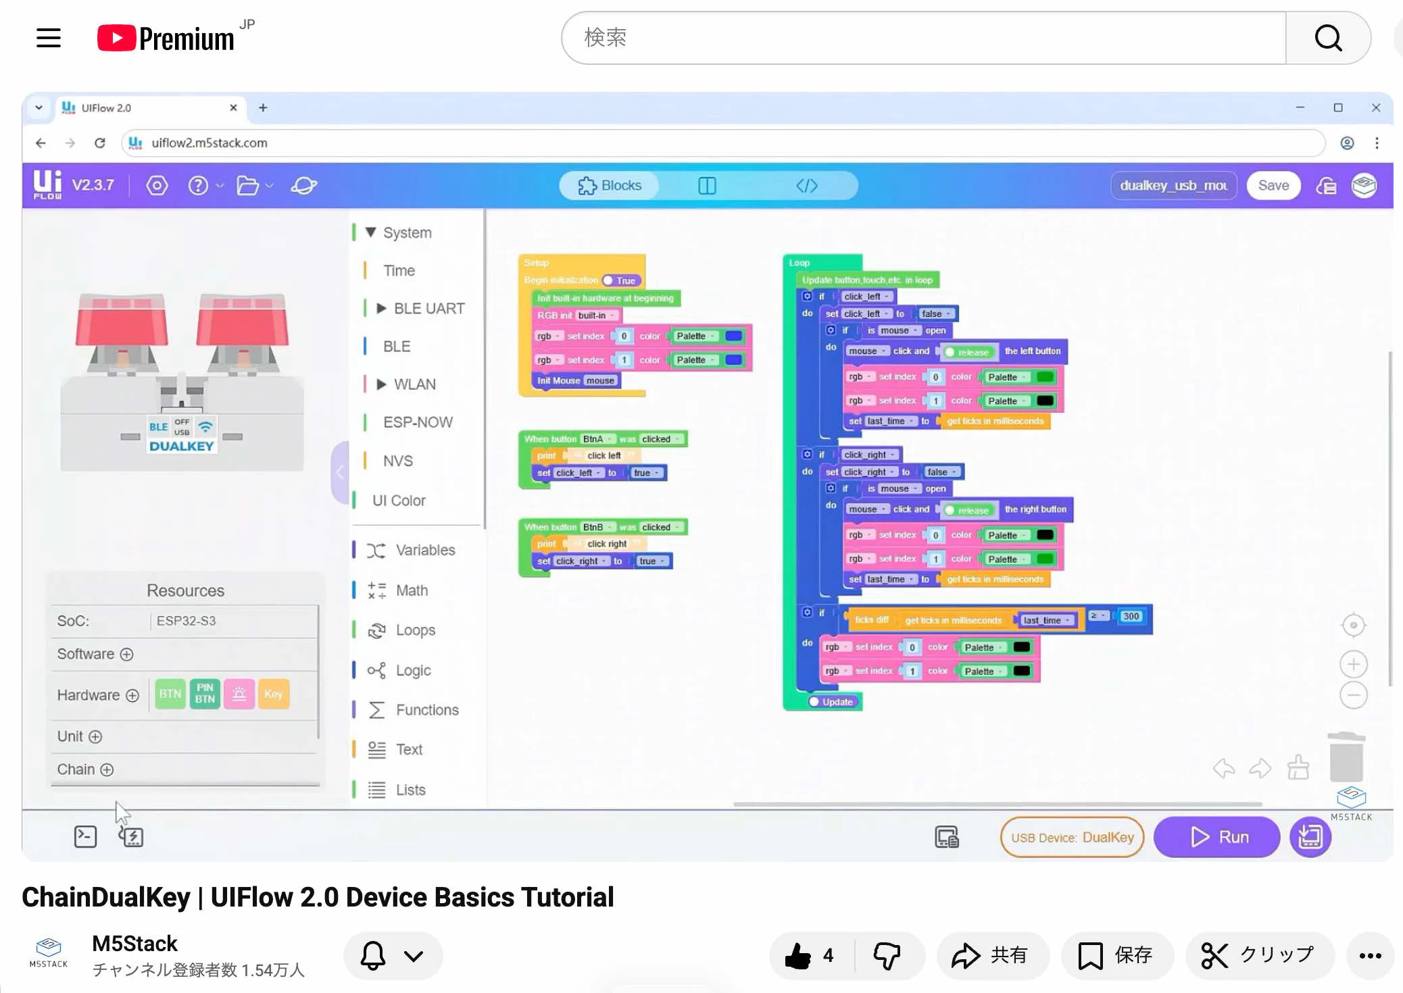Open the Time blocks category

click(x=399, y=270)
